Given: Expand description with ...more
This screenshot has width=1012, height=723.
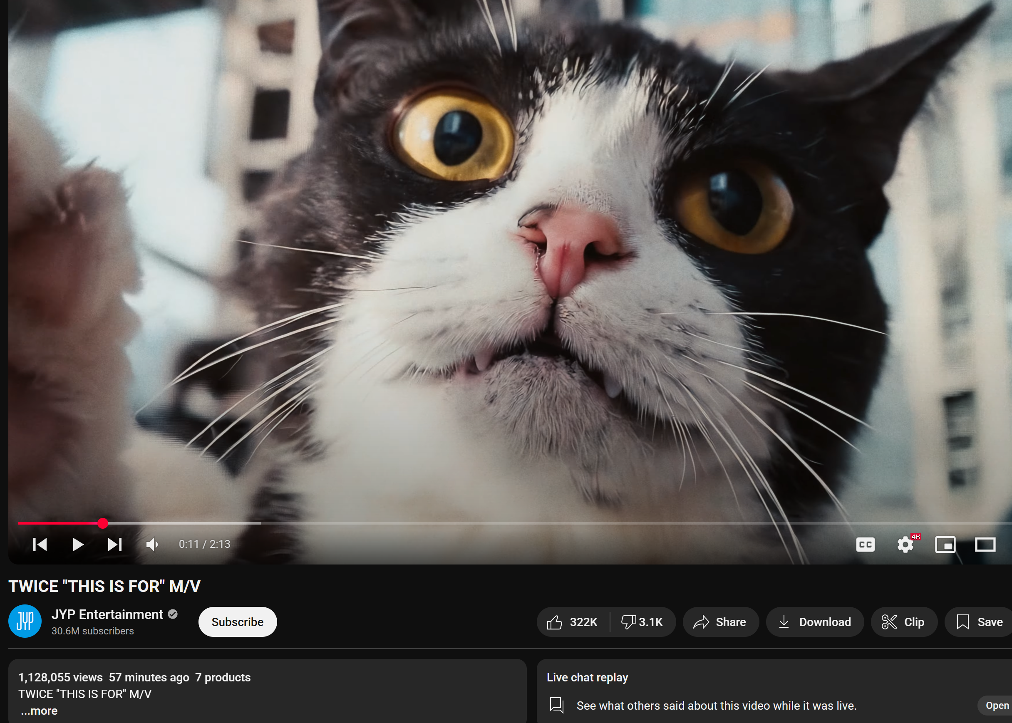Looking at the screenshot, I should [39, 711].
